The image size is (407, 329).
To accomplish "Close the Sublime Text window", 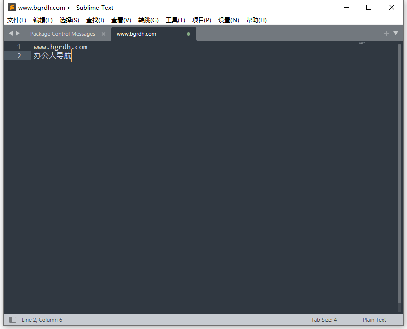I will pyautogui.click(x=392, y=7).
